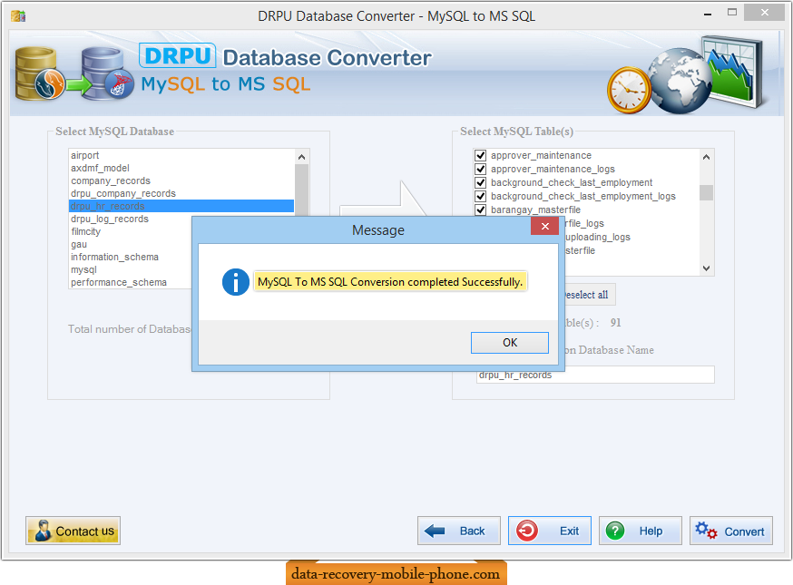Toggle the approver_maintenance_logs checkbox
This screenshot has height=585, width=793.
pyautogui.click(x=481, y=170)
